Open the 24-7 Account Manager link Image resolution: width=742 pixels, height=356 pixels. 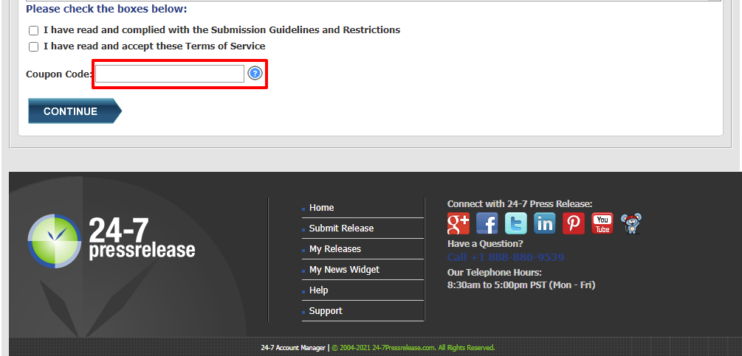pyautogui.click(x=293, y=348)
